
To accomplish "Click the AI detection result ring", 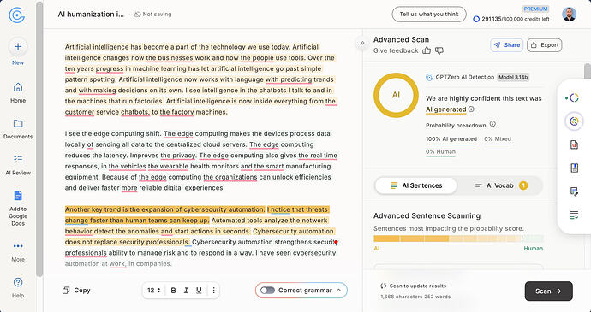I will 396,95.
